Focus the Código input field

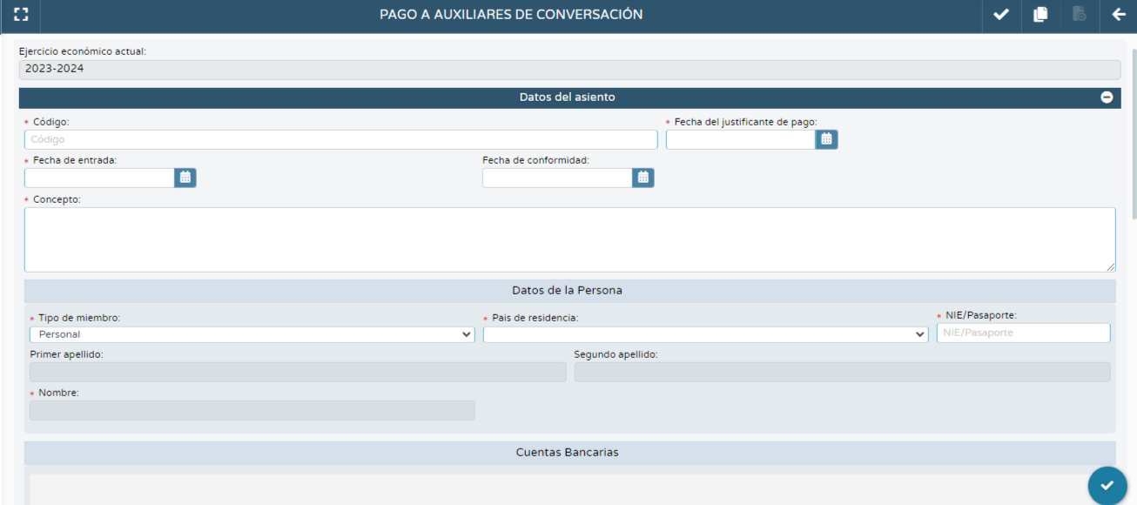341,139
